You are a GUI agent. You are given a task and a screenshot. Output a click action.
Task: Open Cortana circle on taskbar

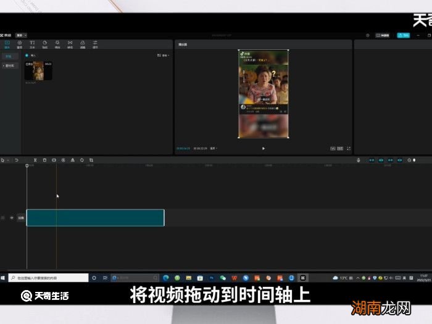[94, 278]
